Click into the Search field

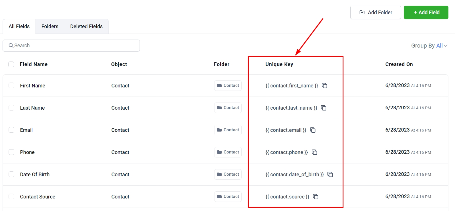tap(71, 46)
